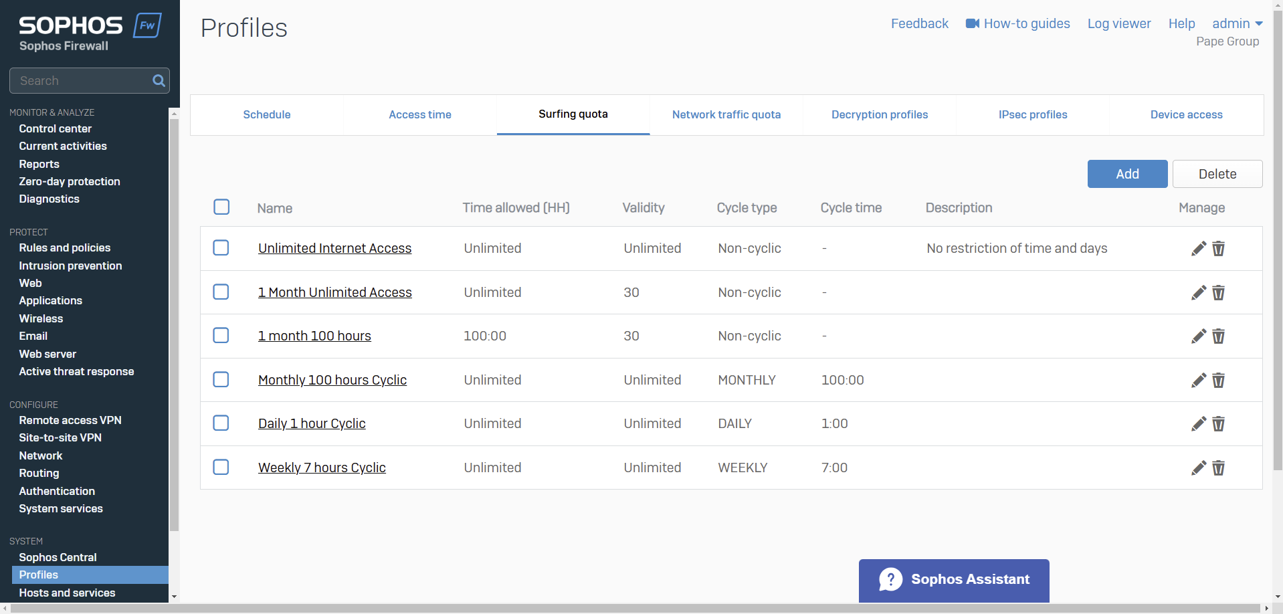Open Diagnostics in sidebar
The image size is (1283, 614).
click(49, 199)
